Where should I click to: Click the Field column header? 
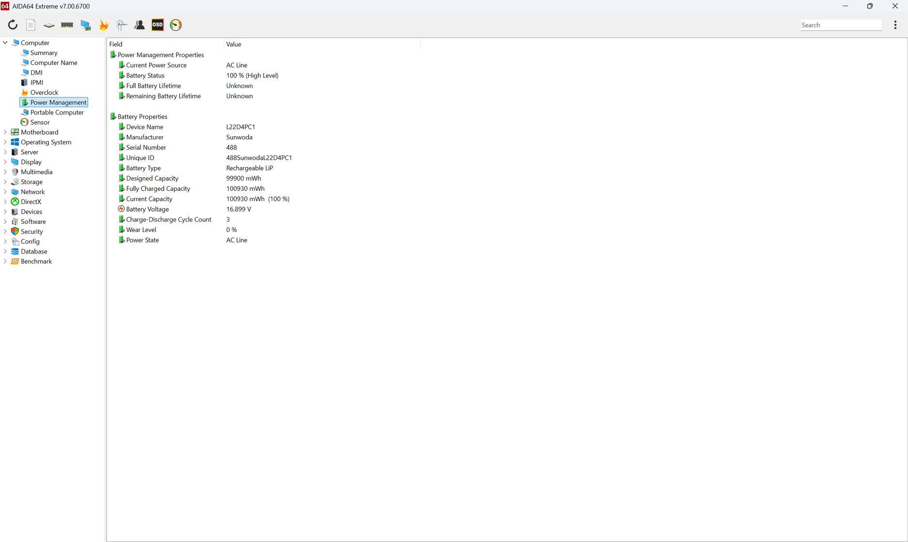point(165,44)
